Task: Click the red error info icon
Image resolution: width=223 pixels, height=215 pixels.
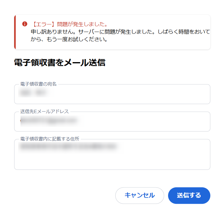Action: coord(25,24)
